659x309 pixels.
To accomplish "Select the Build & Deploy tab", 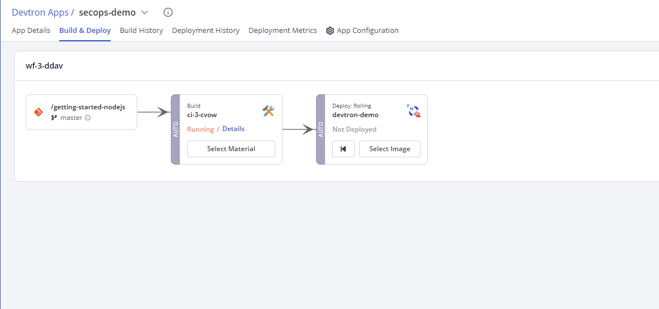I will pos(85,31).
